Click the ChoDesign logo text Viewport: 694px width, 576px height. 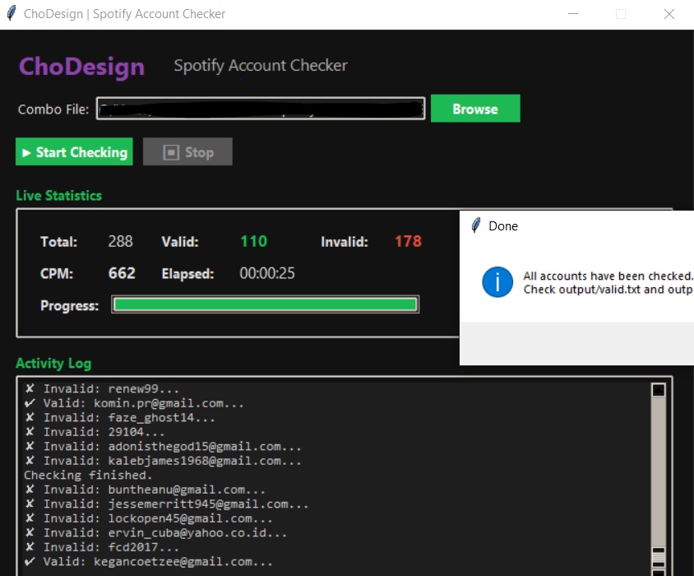click(x=81, y=67)
